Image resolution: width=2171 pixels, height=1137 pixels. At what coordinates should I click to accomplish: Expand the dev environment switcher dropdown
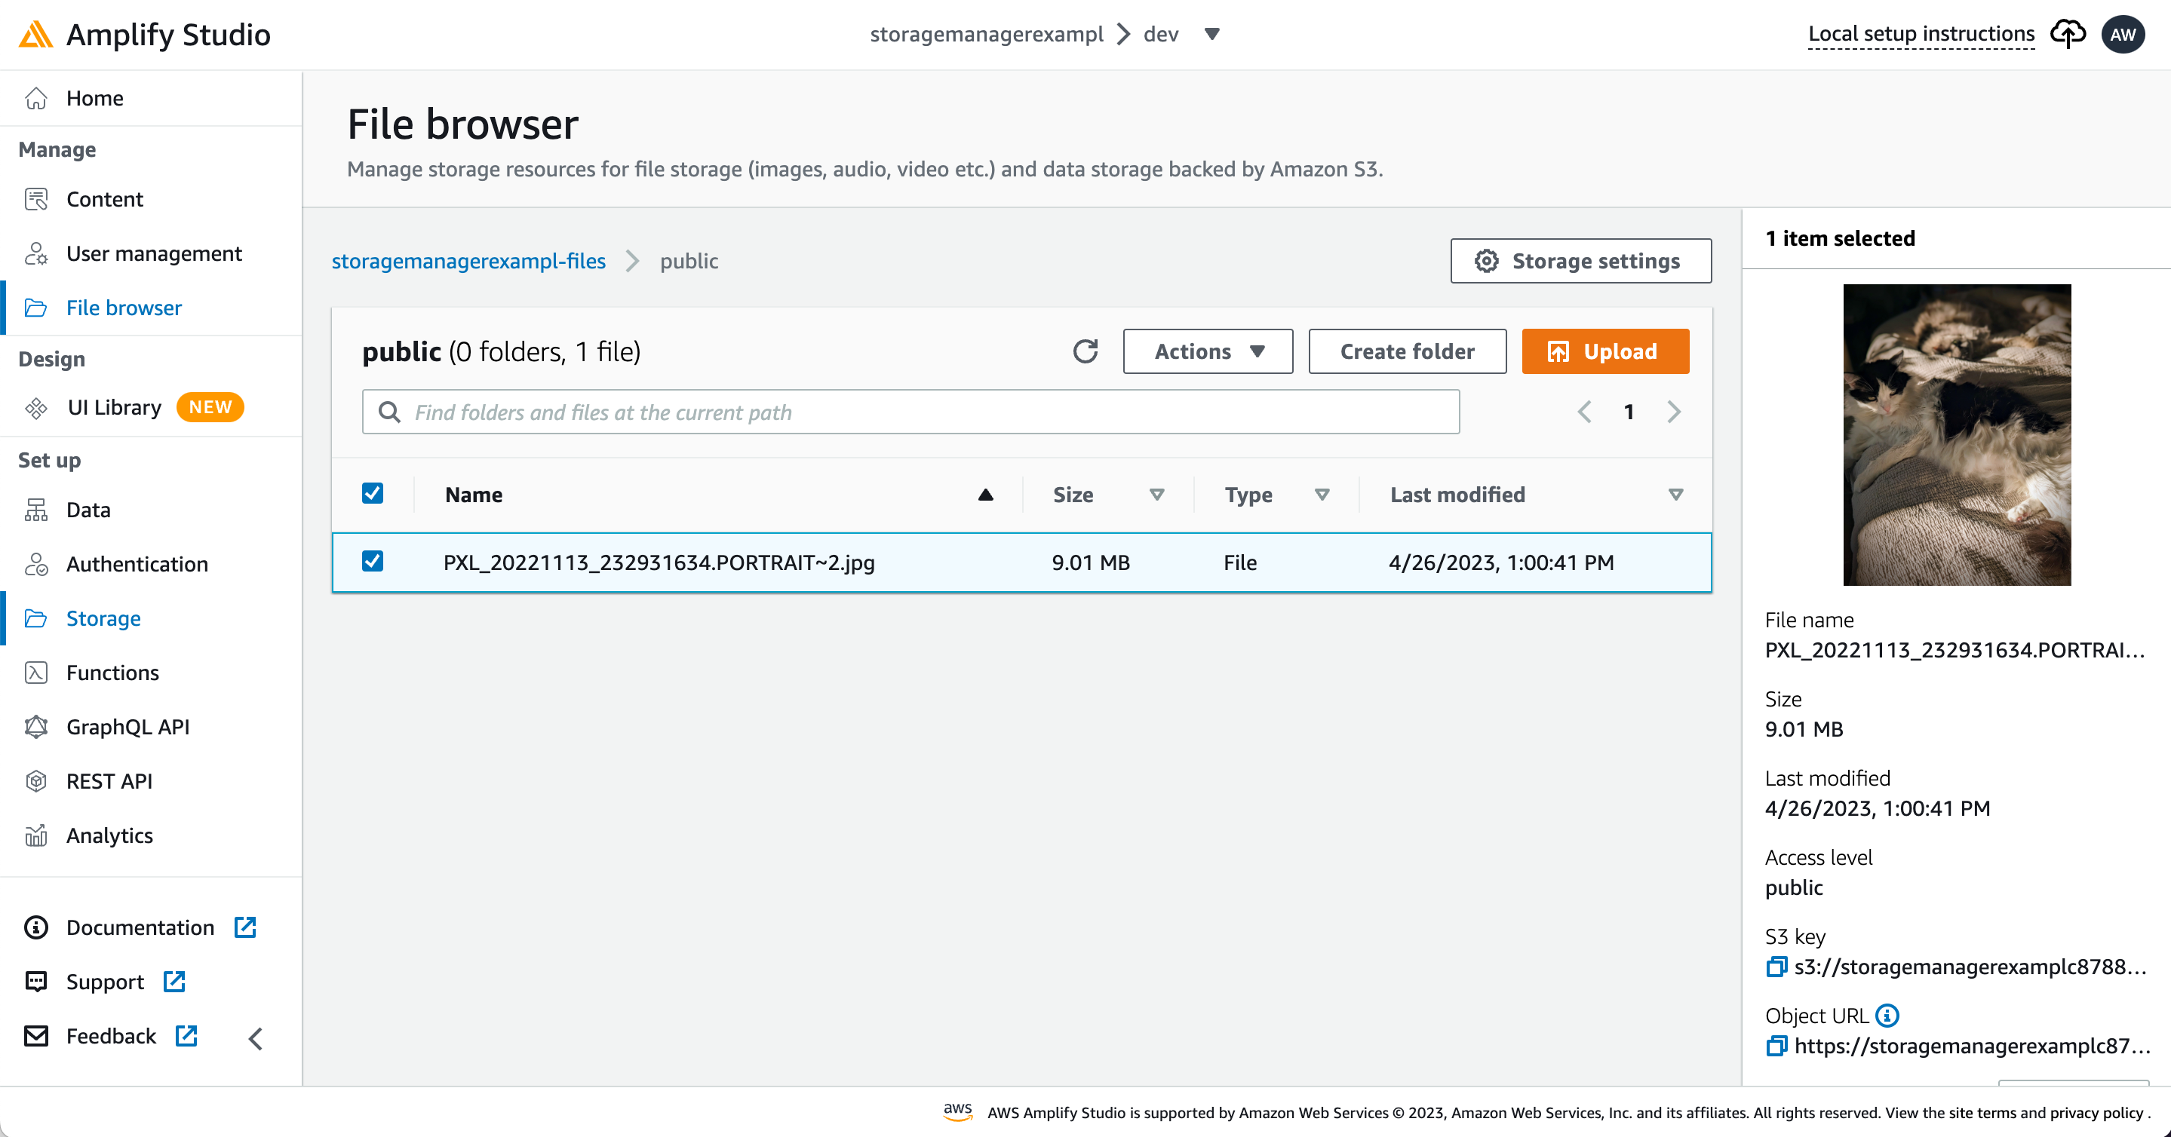click(1211, 35)
